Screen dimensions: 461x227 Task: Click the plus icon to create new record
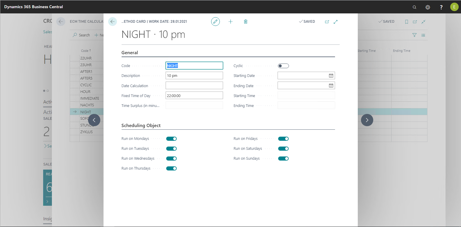tap(230, 22)
